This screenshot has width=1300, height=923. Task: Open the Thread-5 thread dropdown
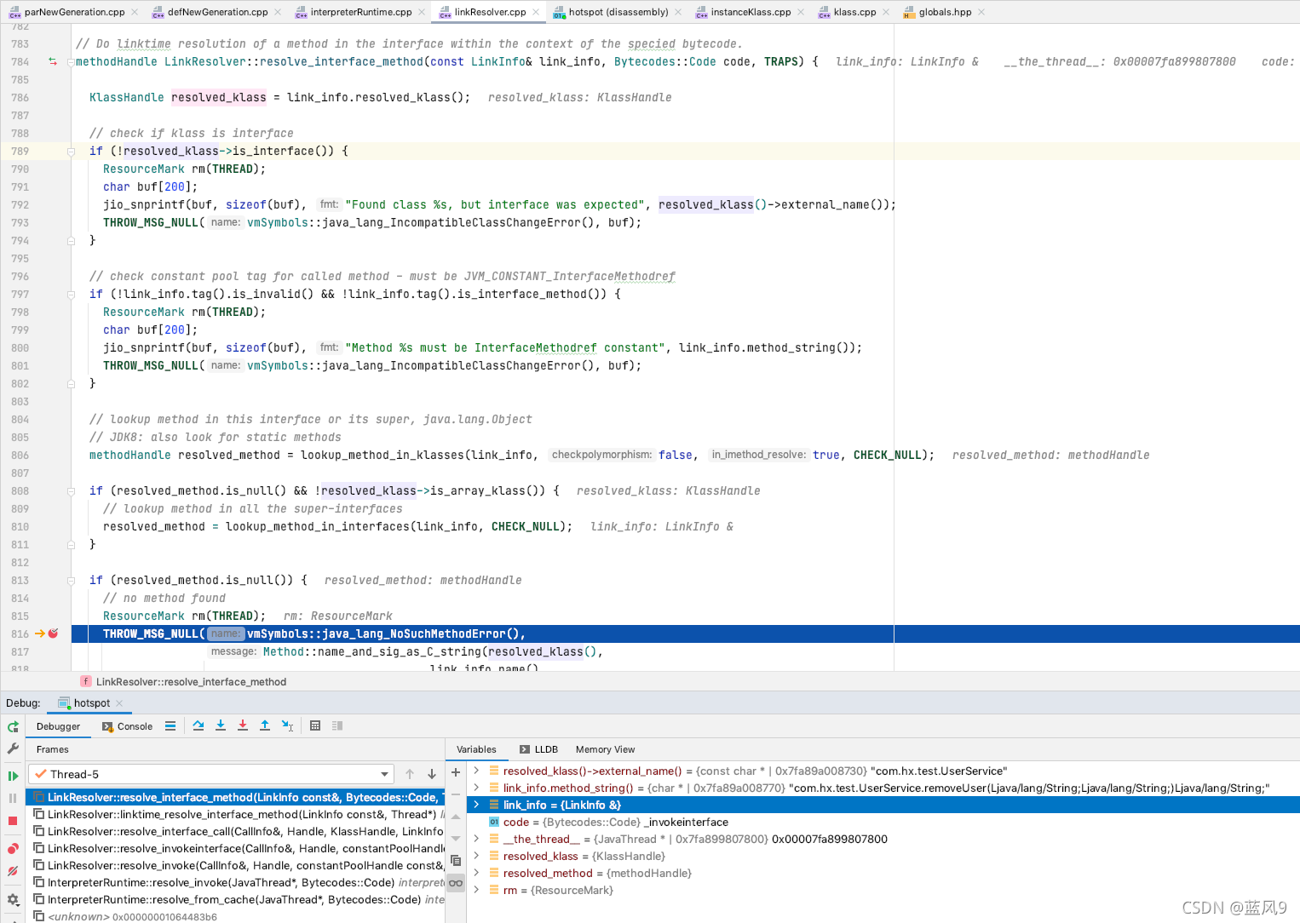(x=211, y=774)
